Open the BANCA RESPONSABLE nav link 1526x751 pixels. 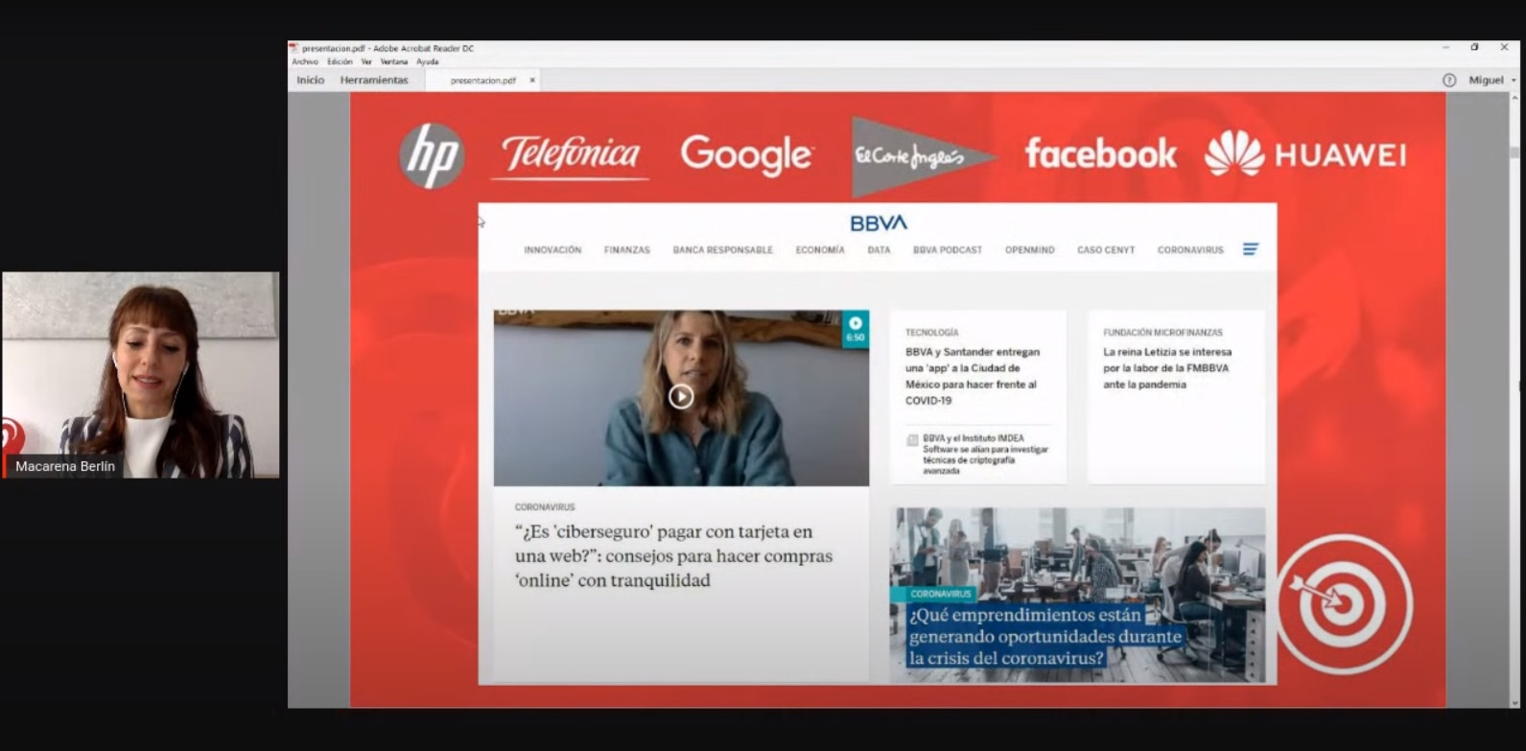(x=722, y=250)
